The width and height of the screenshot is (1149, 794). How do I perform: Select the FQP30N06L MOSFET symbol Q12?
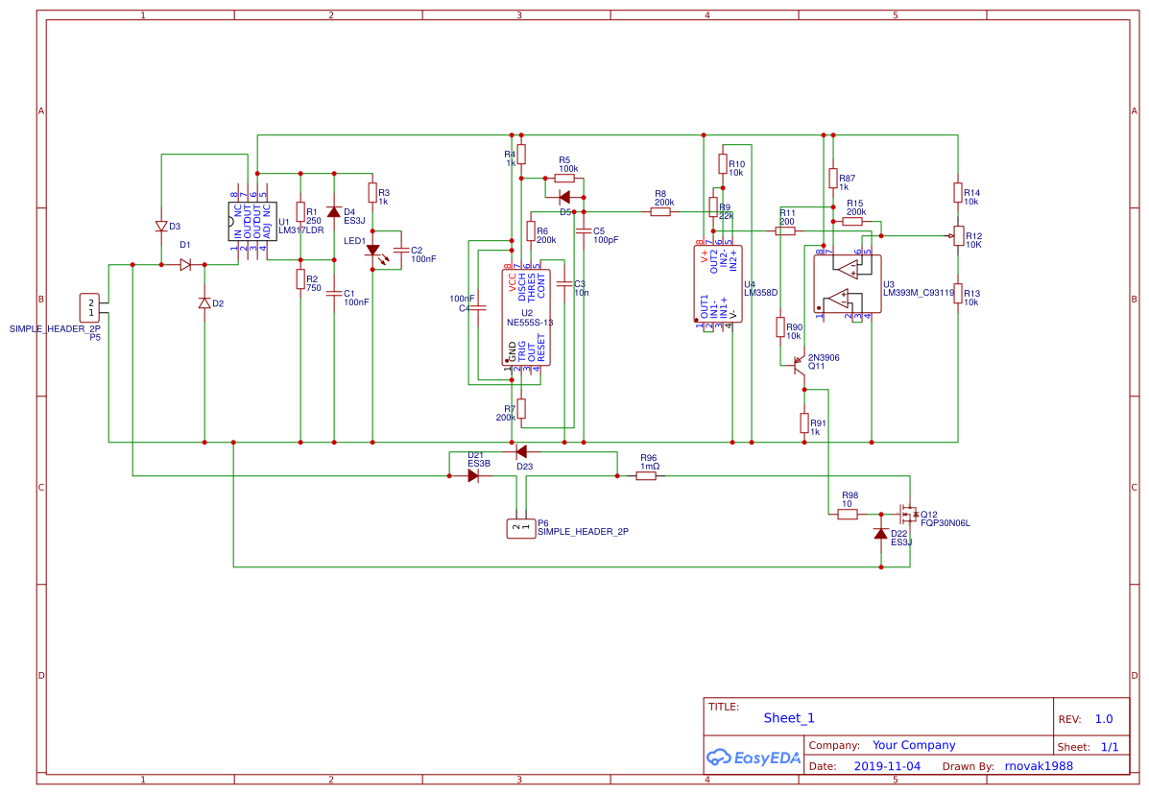907,514
